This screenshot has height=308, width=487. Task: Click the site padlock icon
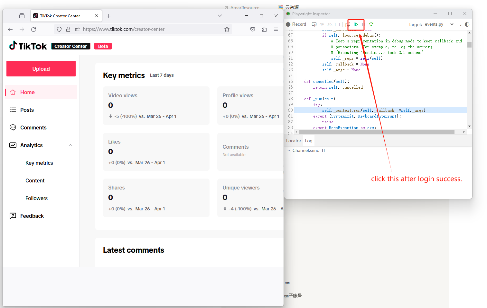pyautogui.click(x=68, y=29)
